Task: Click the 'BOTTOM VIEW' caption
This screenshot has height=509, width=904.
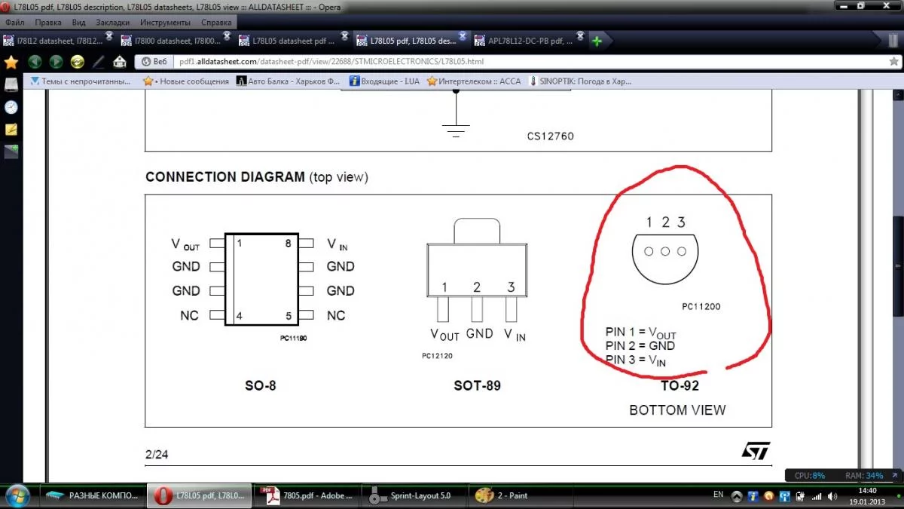Action: tap(677, 410)
